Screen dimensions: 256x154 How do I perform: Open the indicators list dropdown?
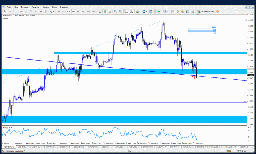point(138,11)
